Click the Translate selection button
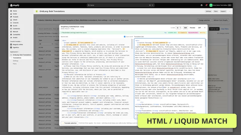 coord(70,123)
